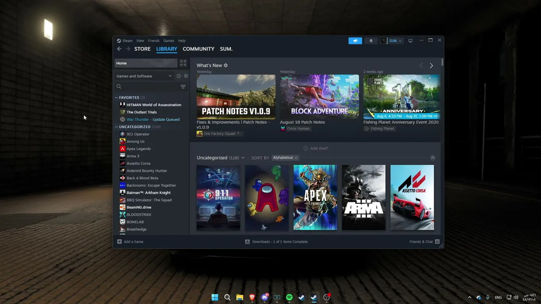This screenshot has width=541, height=304.
Task: Open the Block Adventure news thumbnail
Action: 320,97
